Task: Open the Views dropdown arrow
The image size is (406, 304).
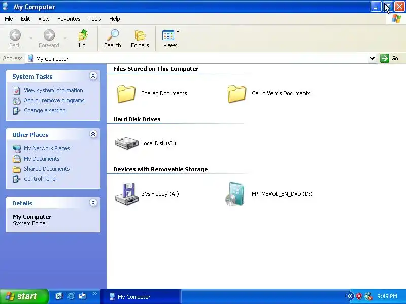Action: [x=178, y=32]
